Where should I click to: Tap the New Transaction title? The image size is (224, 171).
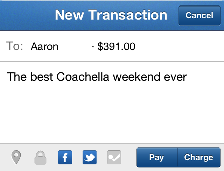pyautogui.click(x=111, y=15)
